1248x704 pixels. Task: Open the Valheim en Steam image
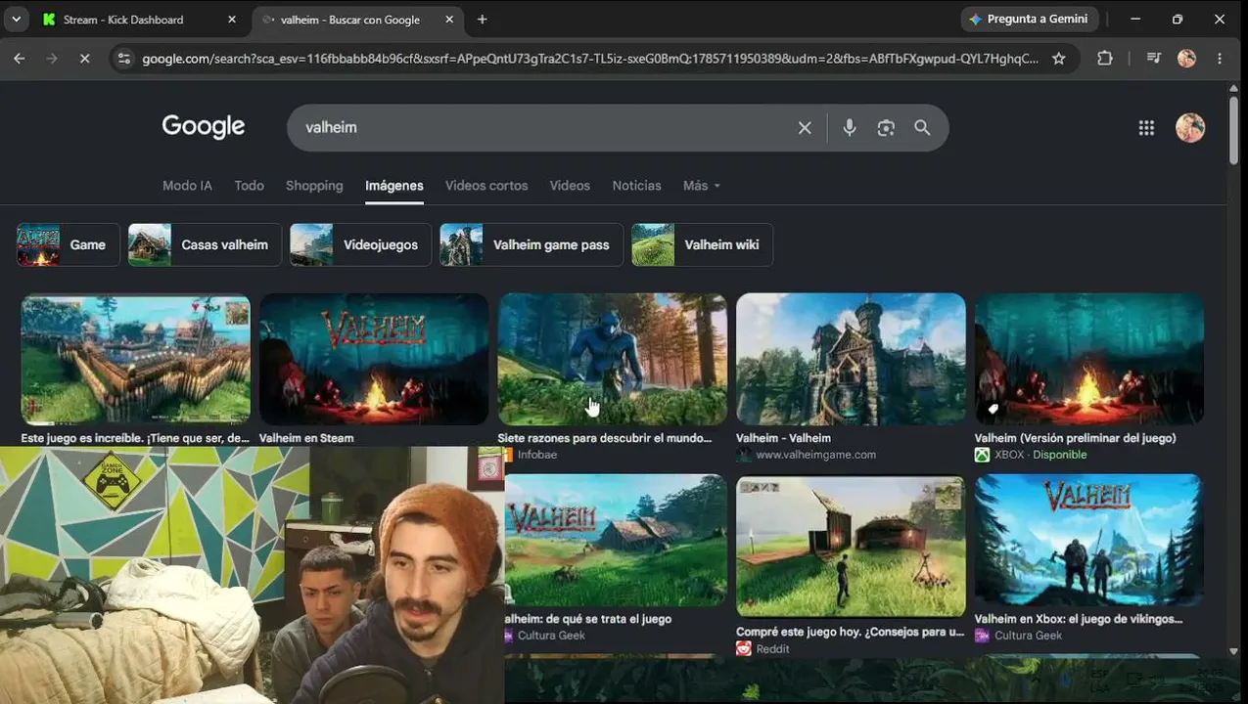[x=374, y=359]
